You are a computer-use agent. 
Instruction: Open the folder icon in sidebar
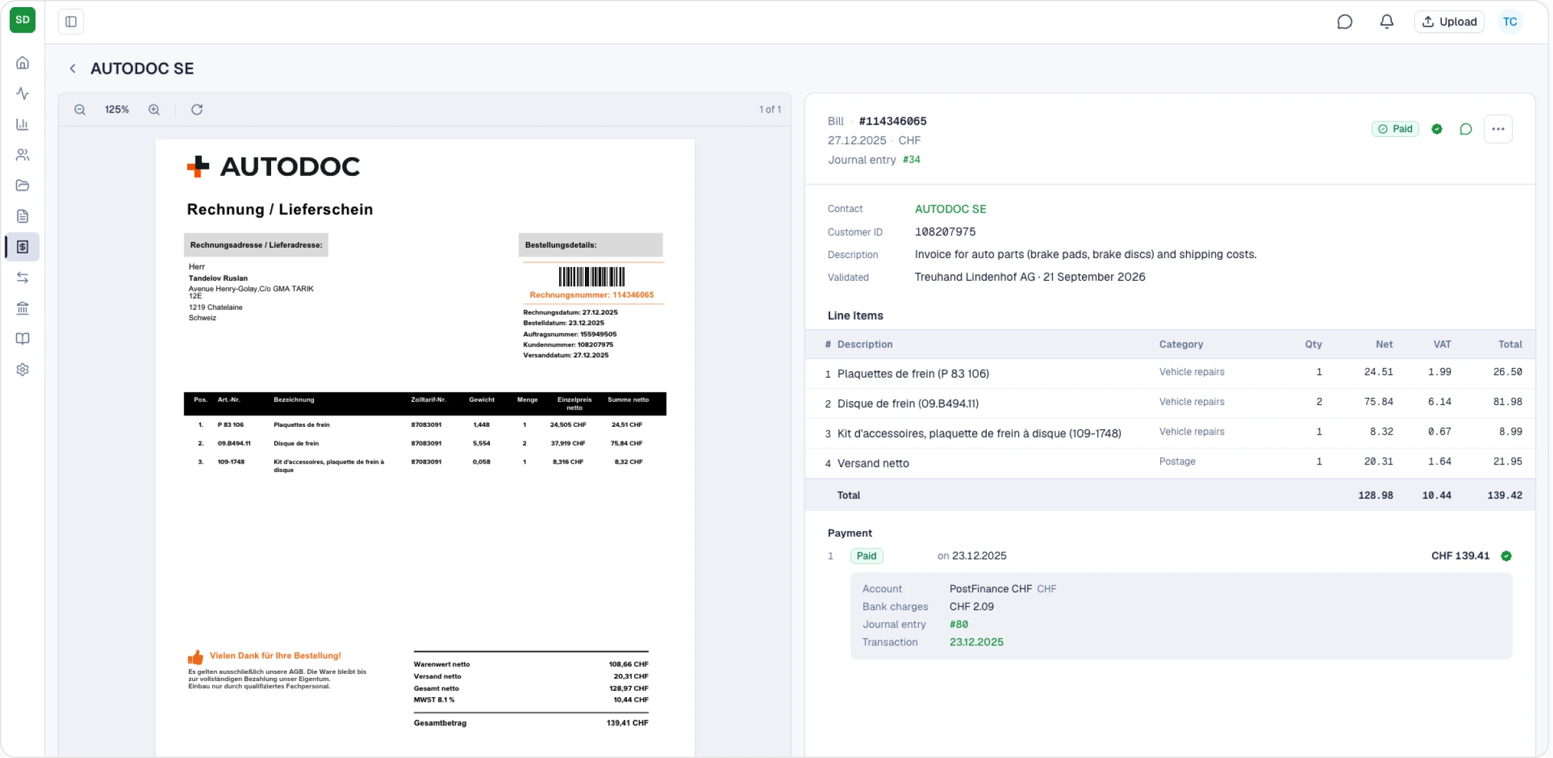(x=23, y=186)
